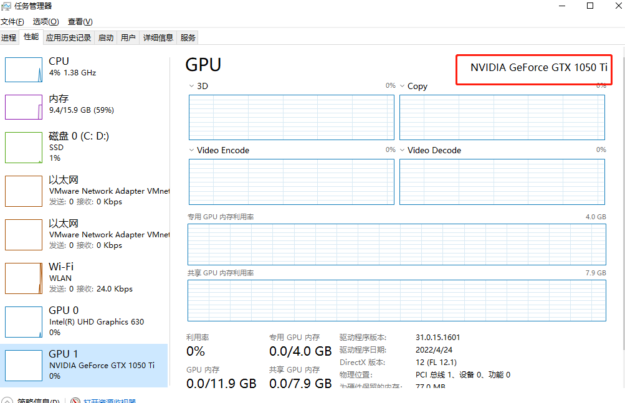Click the 物理位置 label

coord(356,375)
